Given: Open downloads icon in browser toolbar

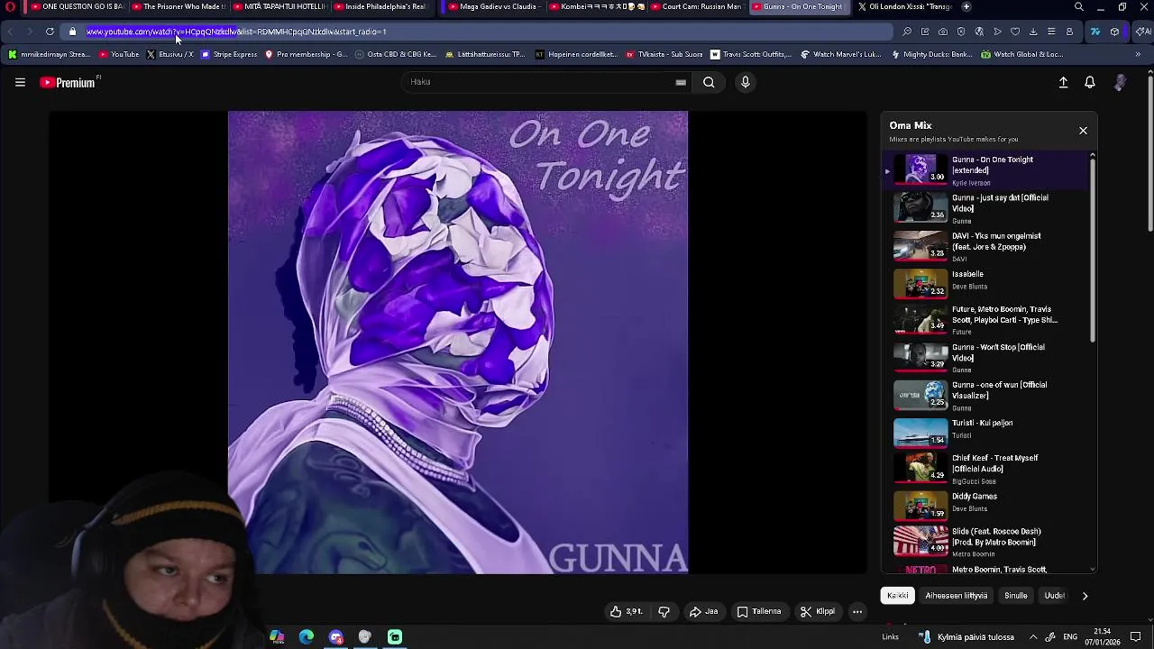Looking at the screenshot, I should click(1033, 32).
